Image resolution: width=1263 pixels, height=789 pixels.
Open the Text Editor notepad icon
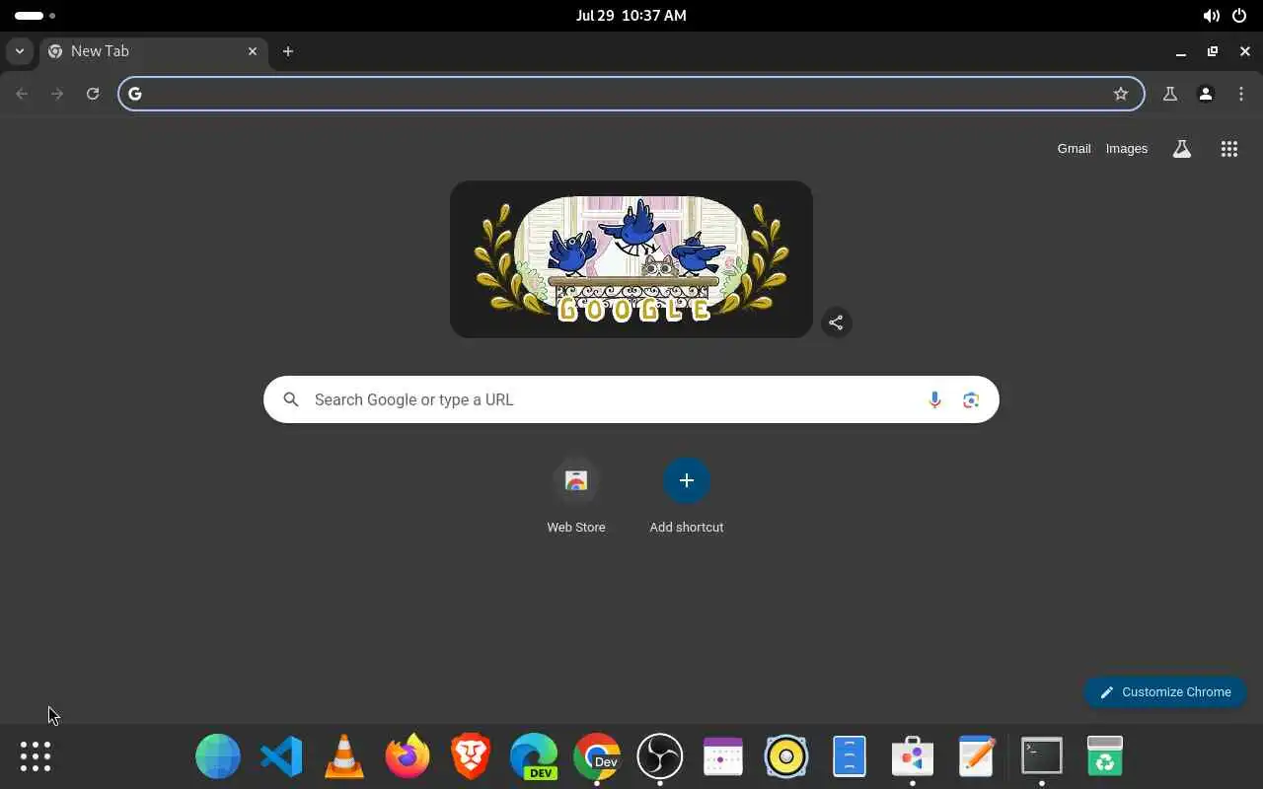point(976,756)
